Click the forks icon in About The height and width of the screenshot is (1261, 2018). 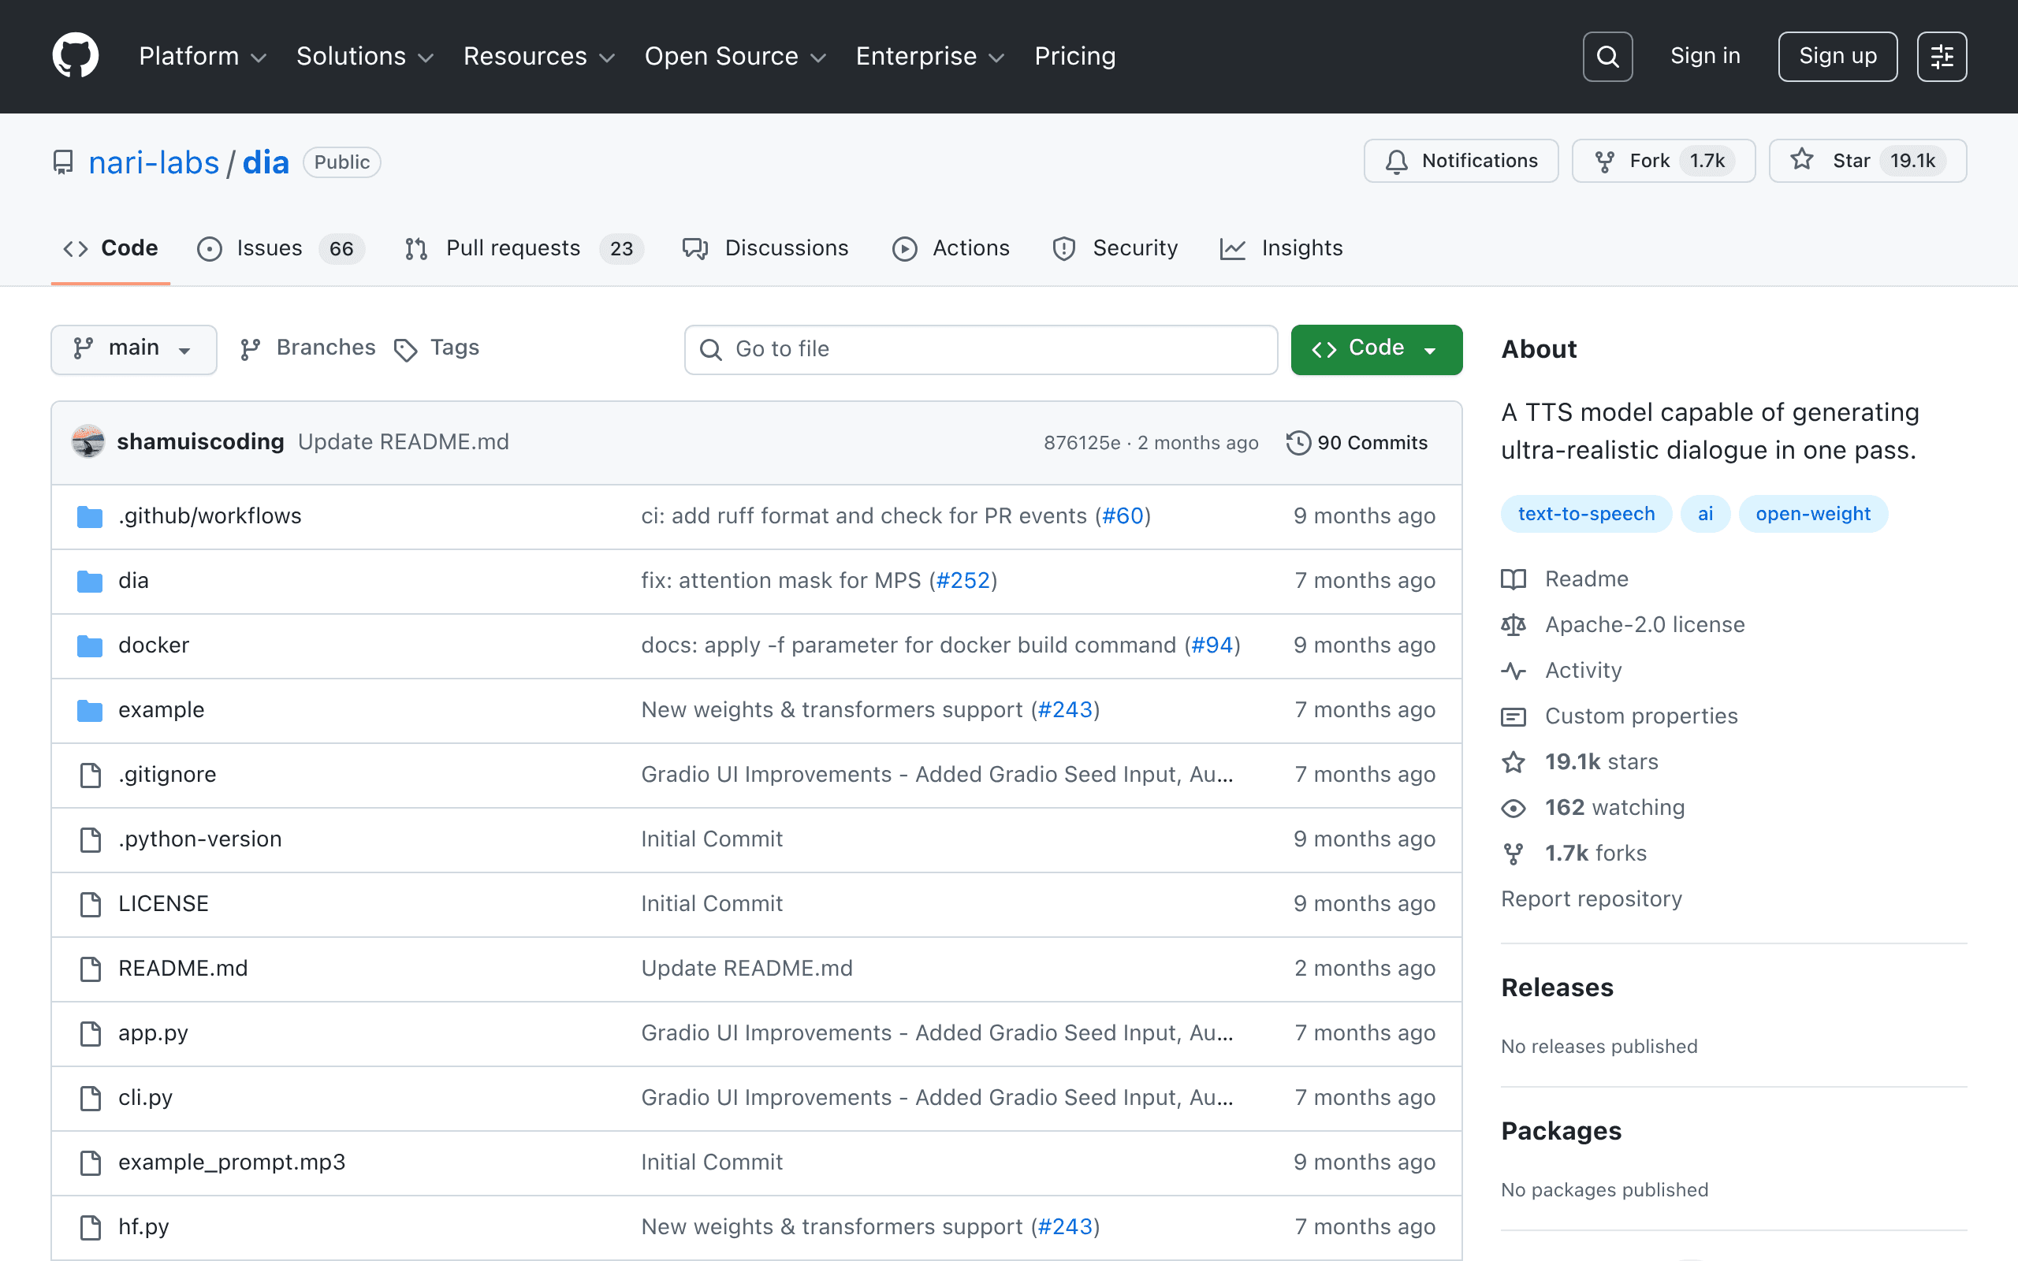tap(1513, 854)
